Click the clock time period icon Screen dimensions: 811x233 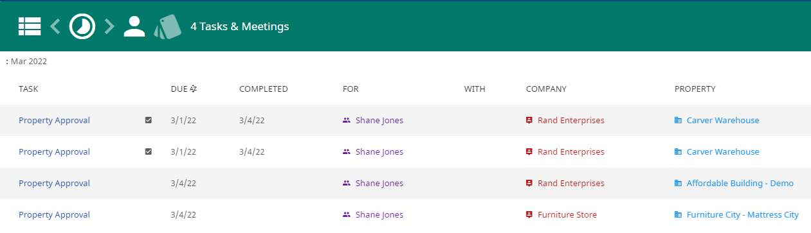82,26
